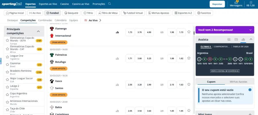Open statistics chart for Bahia vs Corinthians
Viewport: 258px width, 115px height.
coord(117,111)
